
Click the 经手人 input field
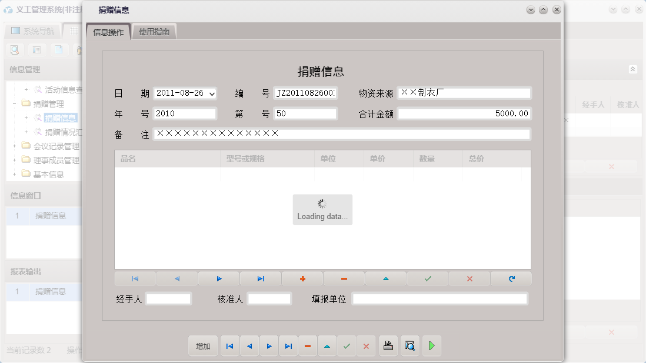tap(168, 298)
